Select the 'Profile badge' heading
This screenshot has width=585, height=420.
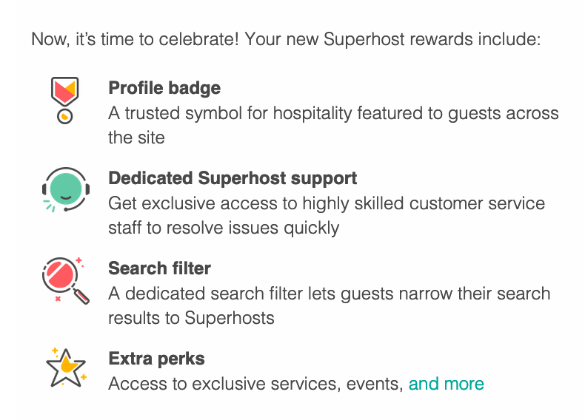point(164,88)
